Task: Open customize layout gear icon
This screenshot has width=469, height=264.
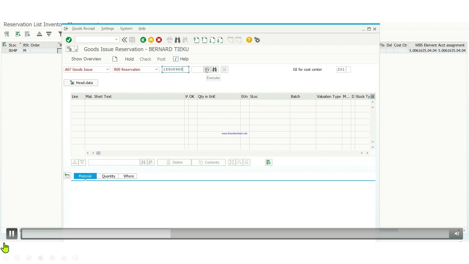Action: [x=257, y=40]
